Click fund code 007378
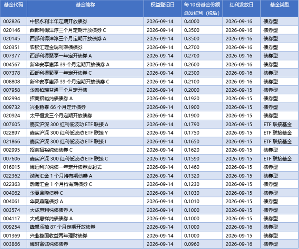 (11, 73)
